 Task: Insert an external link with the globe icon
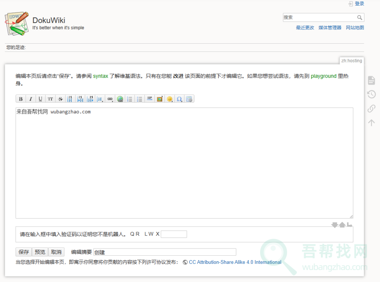(119, 99)
